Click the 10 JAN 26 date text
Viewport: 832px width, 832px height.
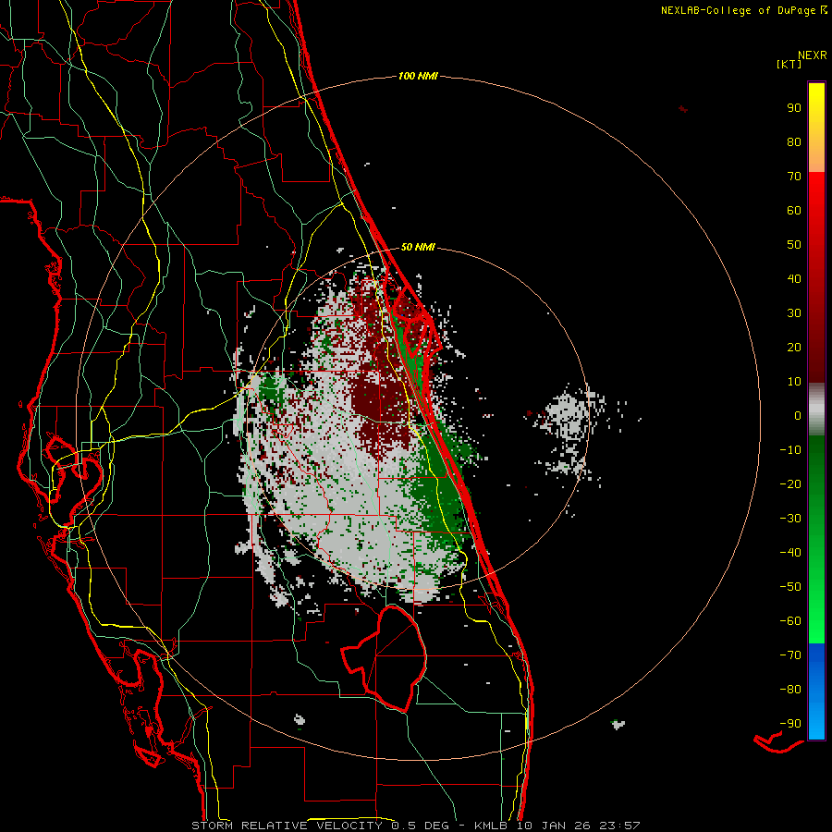pos(554,826)
